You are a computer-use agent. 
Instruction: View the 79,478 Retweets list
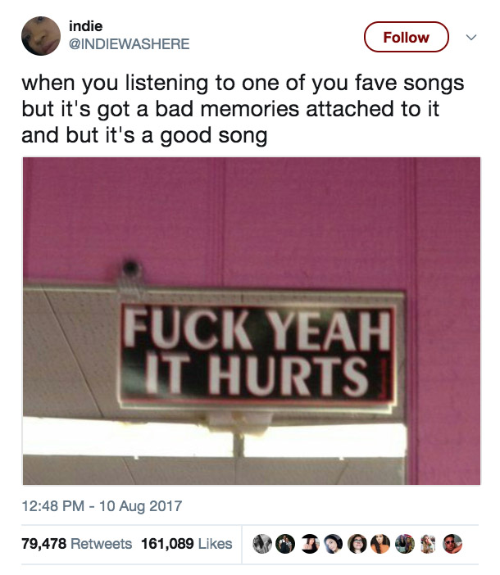[77, 543]
